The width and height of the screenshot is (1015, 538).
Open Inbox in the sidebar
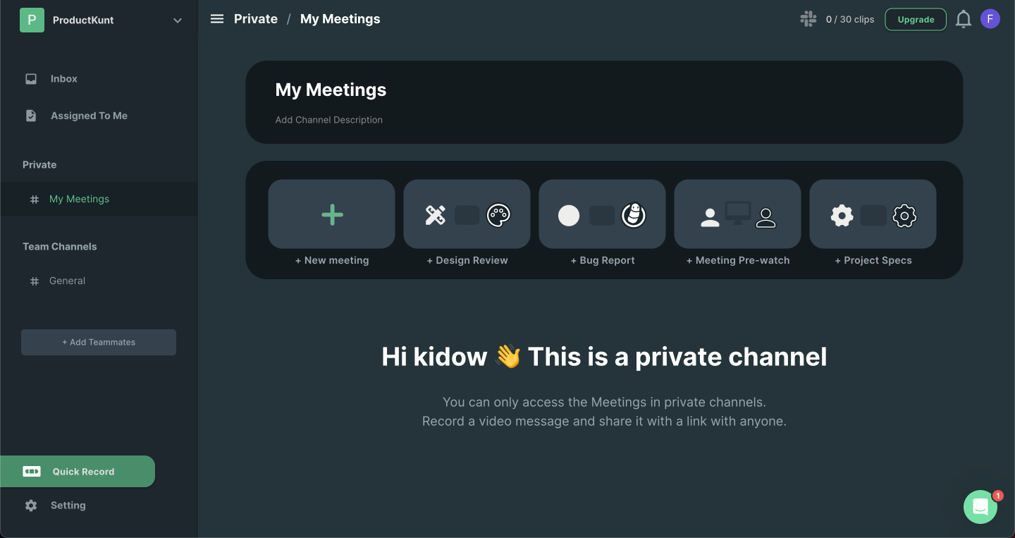pos(63,79)
